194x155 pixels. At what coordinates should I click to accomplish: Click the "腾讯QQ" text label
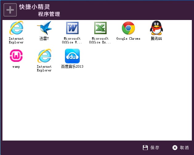pos(156,39)
